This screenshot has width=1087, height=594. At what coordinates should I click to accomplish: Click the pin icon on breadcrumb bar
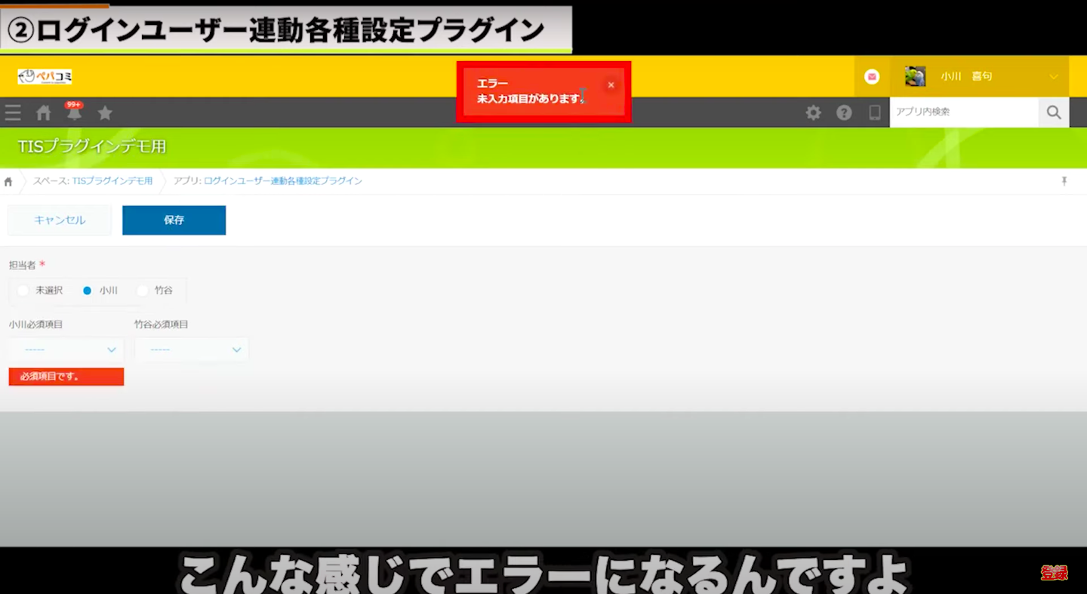(x=1064, y=181)
